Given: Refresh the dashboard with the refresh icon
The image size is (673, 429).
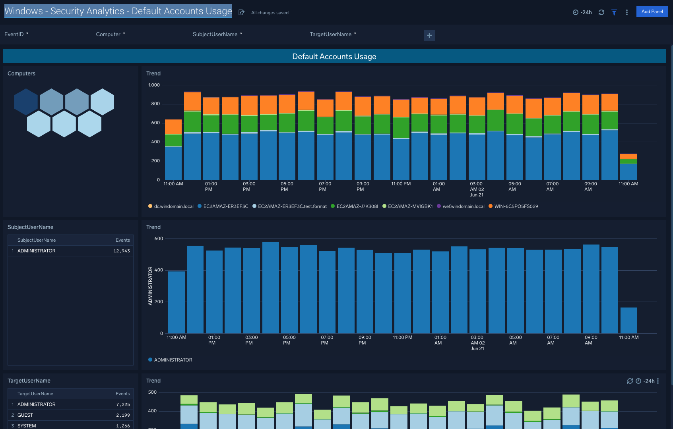Looking at the screenshot, I should point(601,12).
